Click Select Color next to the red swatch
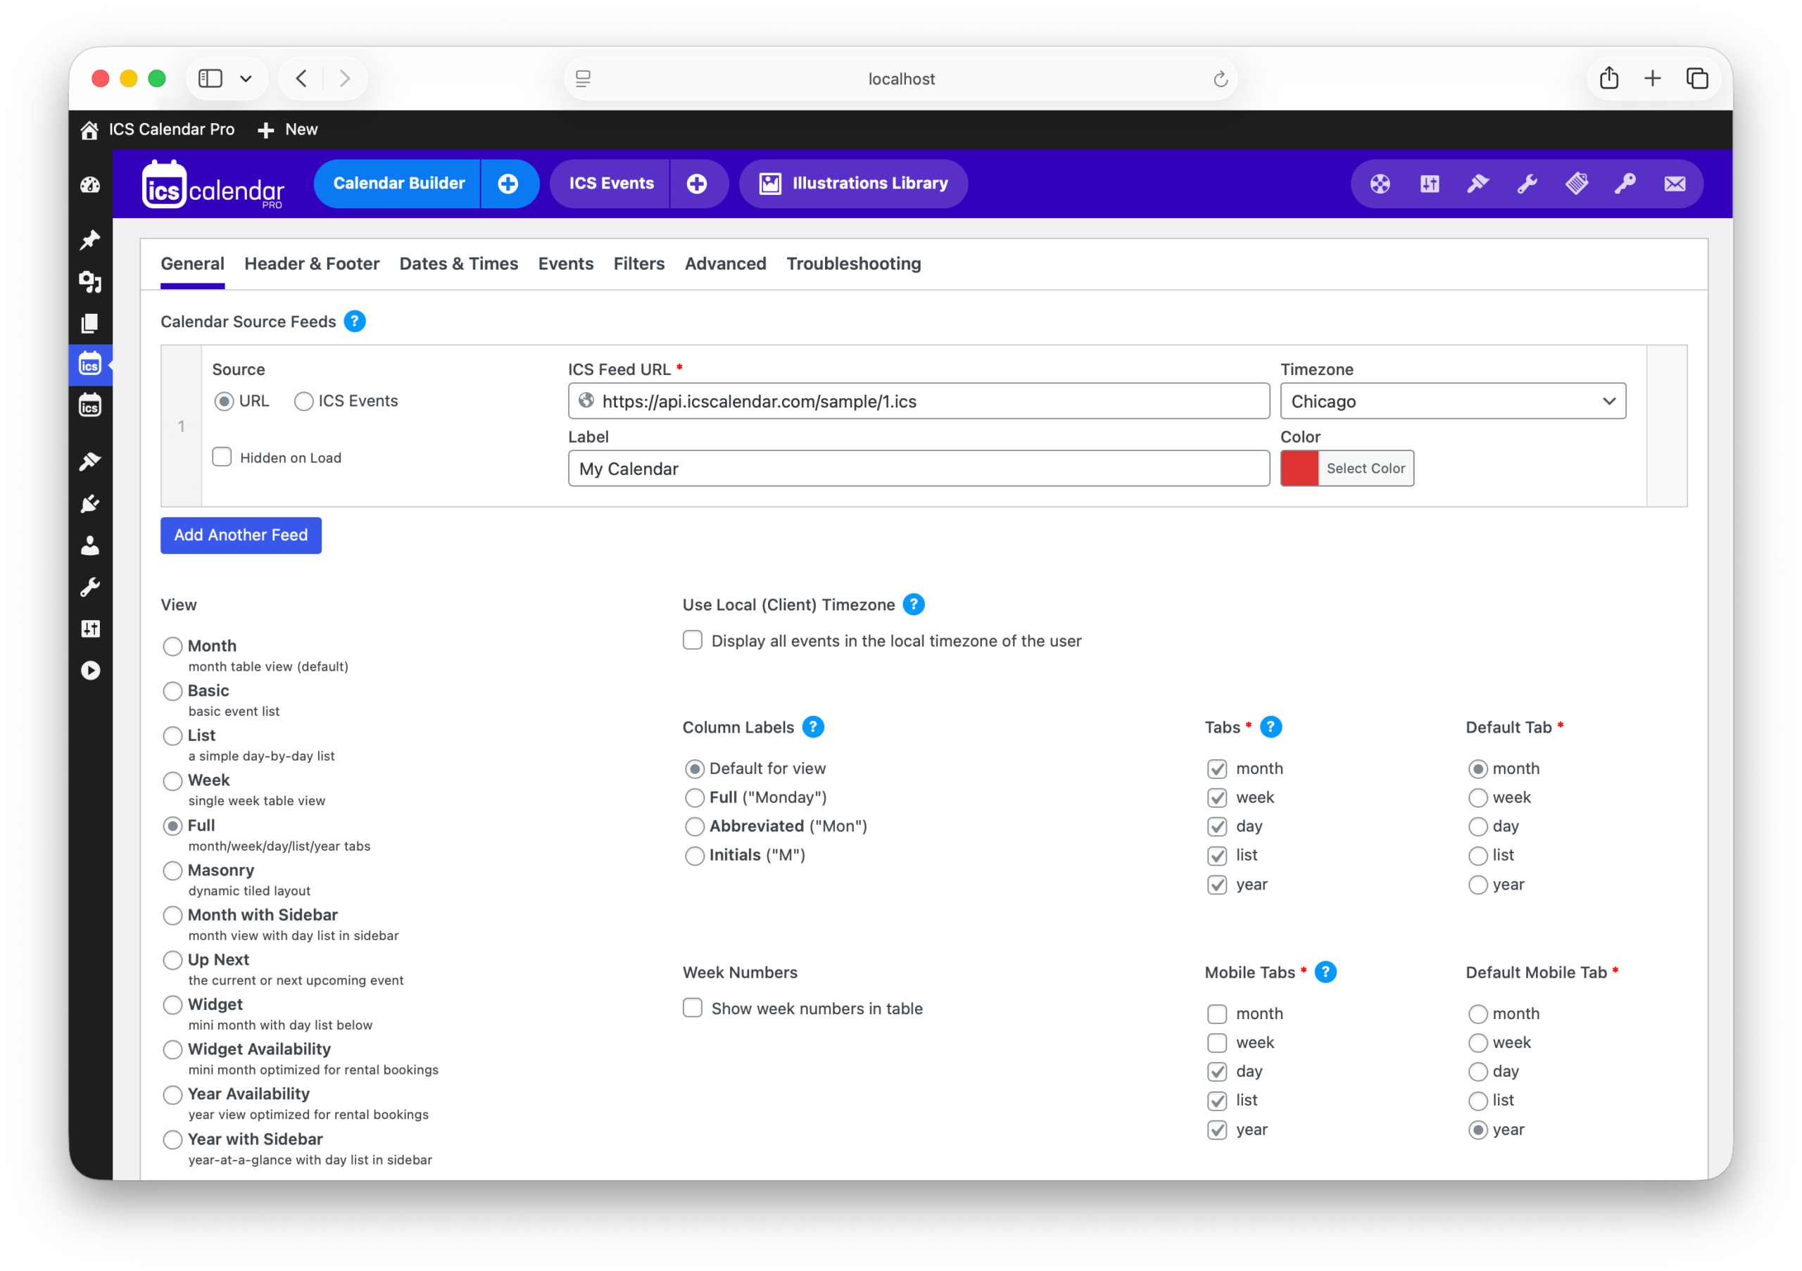The width and height of the screenshot is (1802, 1271). coord(1366,469)
